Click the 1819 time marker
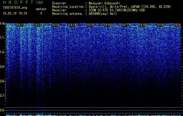This screenshot has width=183, height=116. (160, 25)
